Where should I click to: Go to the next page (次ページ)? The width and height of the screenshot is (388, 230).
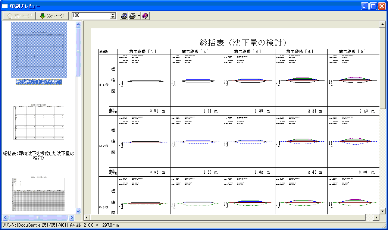tap(52, 16)
